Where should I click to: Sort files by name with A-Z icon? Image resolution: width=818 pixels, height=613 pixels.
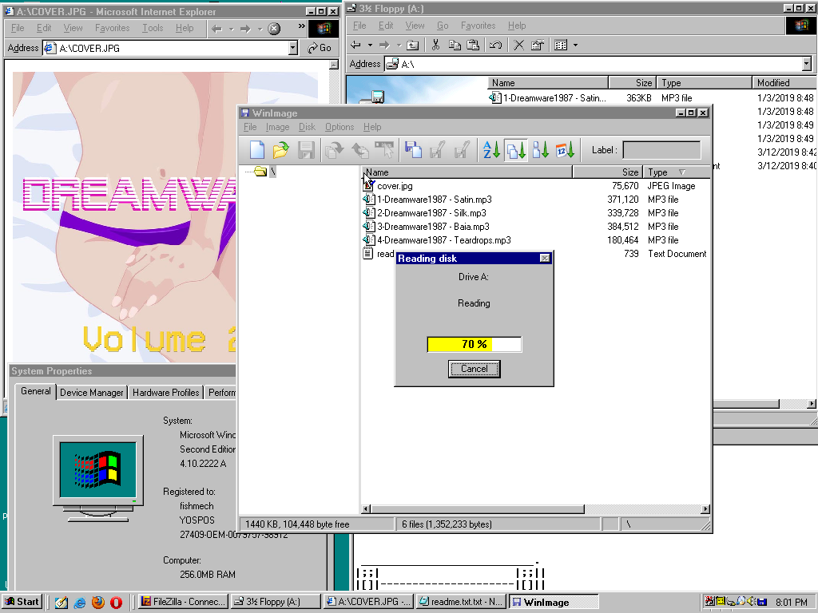tap(490, 149)
